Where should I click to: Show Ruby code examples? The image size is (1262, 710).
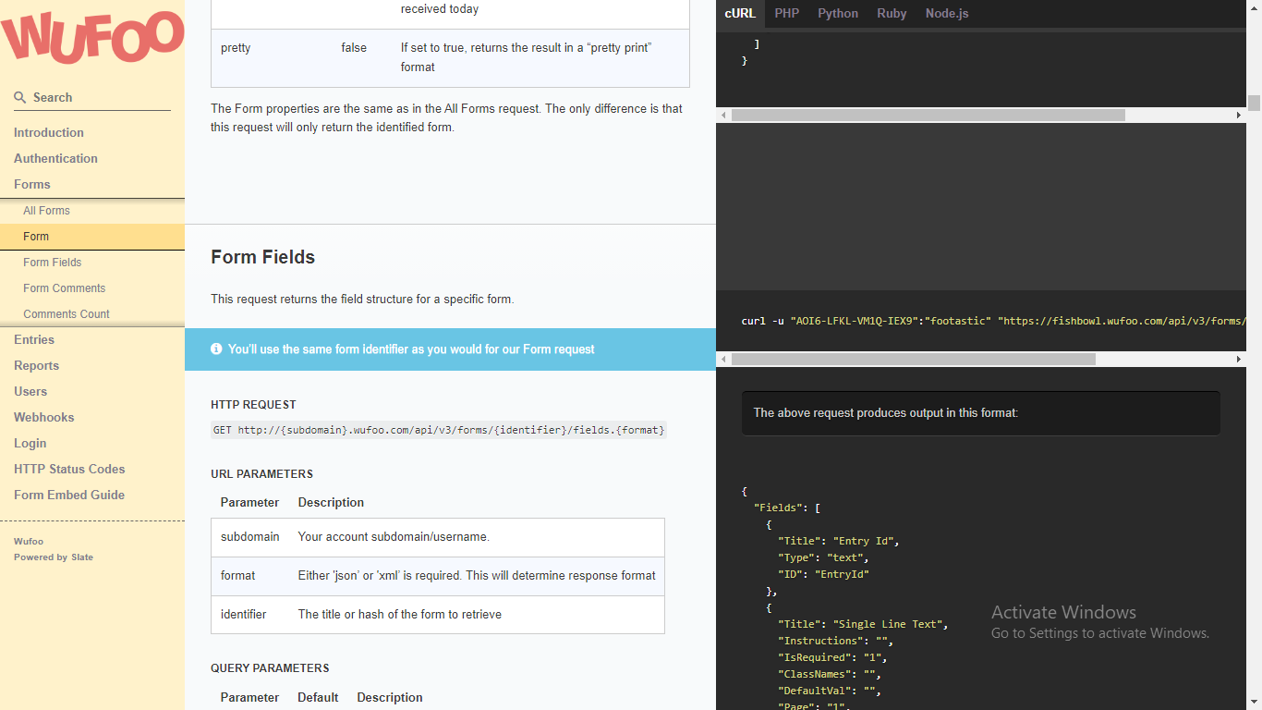pyautogui.click(x=892, y=14)
